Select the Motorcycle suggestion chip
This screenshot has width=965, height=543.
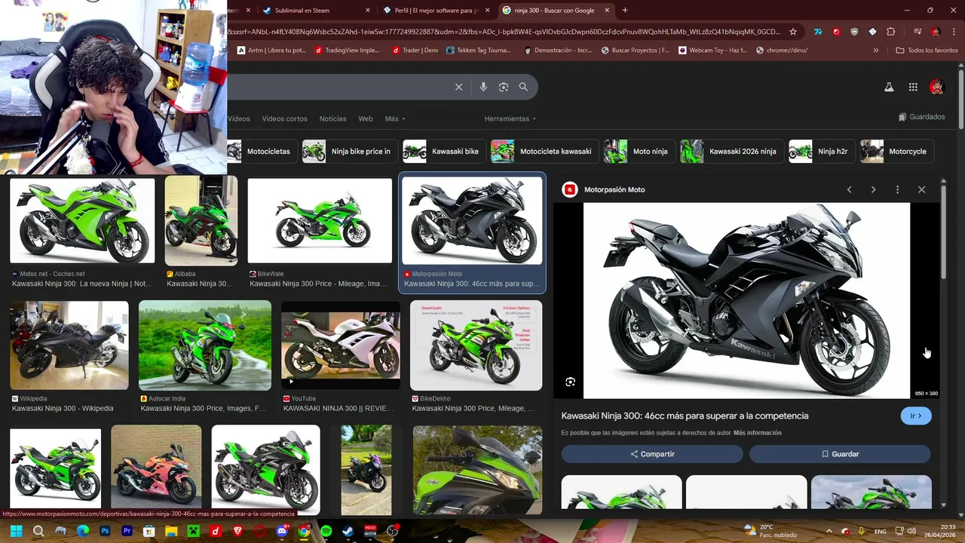(x=897, y=152)
